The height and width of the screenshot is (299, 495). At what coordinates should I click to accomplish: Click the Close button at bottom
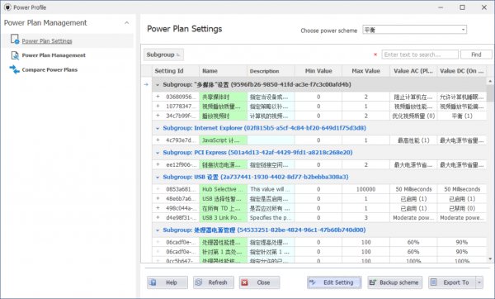(259, 282)
